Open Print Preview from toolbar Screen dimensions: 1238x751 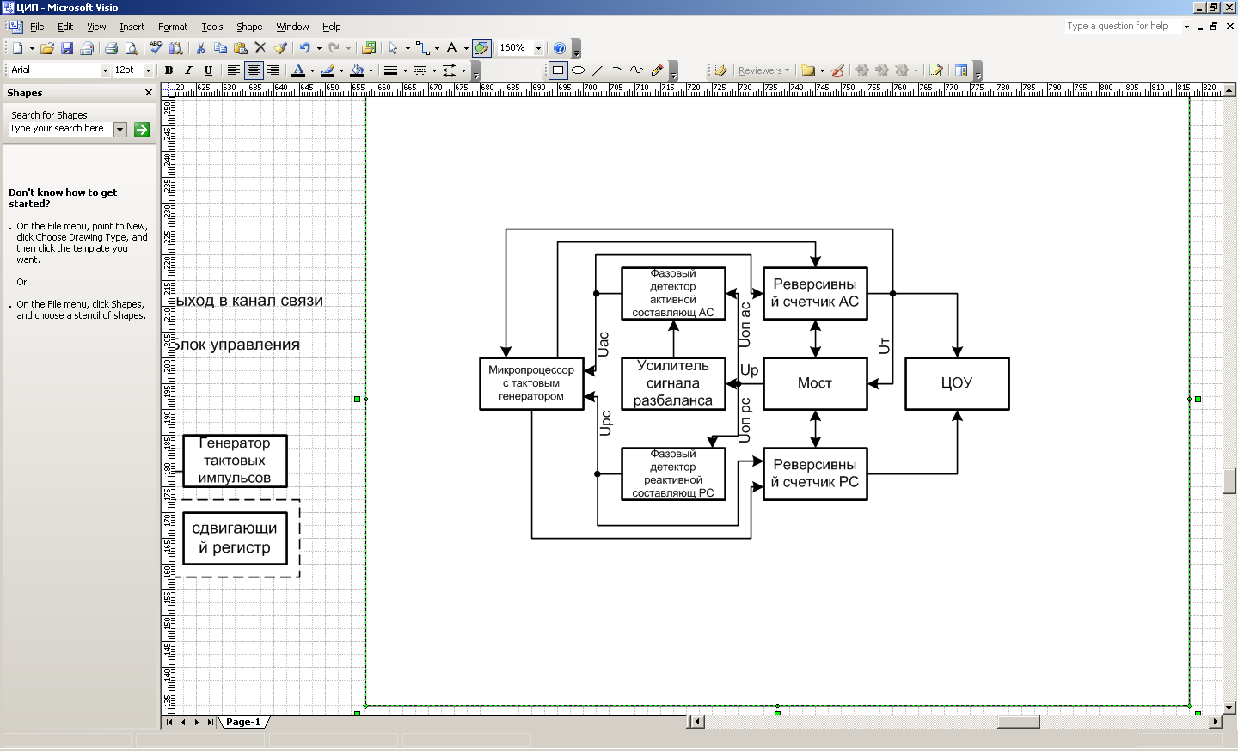[132, 48]
